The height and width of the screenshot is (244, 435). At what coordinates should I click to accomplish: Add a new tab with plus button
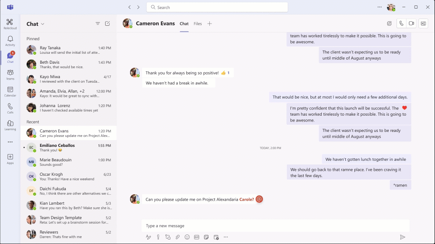[x=209, y=23]
